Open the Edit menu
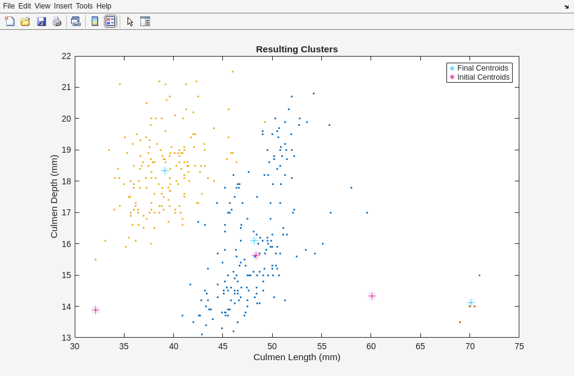This screenshot has height=376, width=574. pos(24,6)
